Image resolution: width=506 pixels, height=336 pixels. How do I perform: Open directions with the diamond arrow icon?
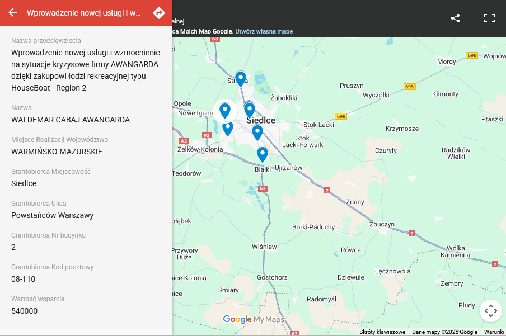click(159, 13)
